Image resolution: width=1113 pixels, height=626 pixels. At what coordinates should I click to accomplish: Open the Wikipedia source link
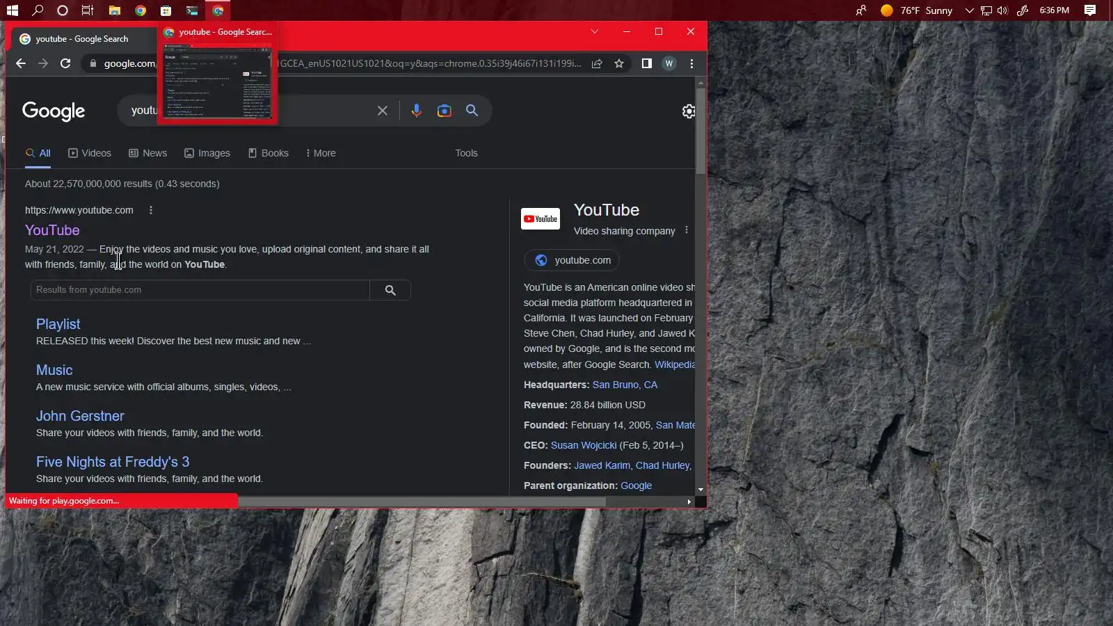pyautogui.click(x=675, y=364)
